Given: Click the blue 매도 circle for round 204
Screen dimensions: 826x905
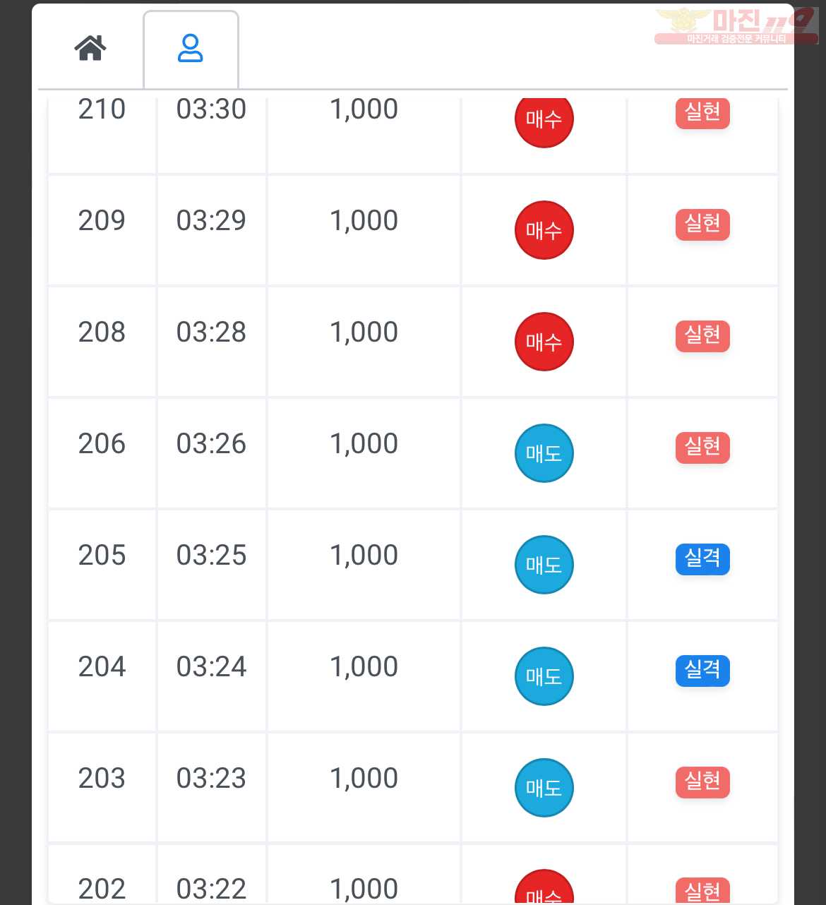Looking at the screenshot, I should [x=544, y=676].
